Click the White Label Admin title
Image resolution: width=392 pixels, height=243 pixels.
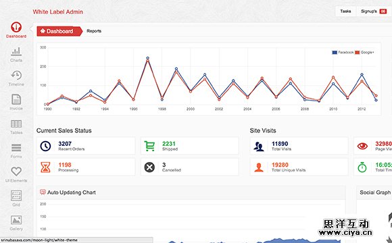[x=57, y=11]
